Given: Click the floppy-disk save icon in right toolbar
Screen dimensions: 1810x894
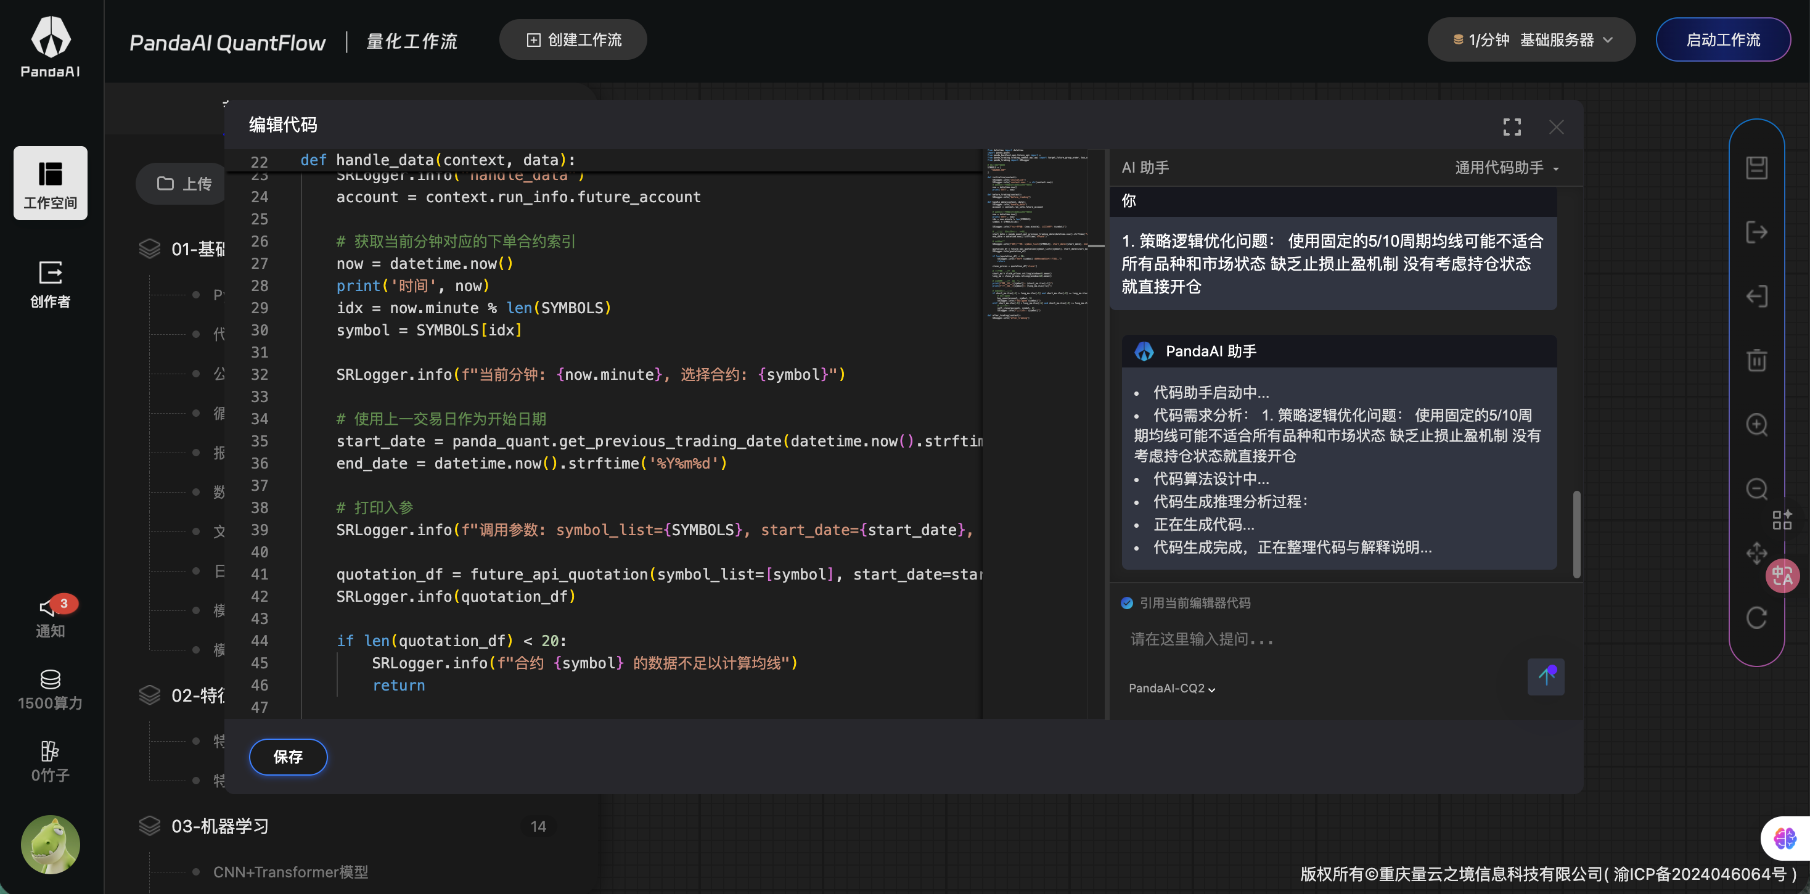Looking at the screenshot, I should coord(1756,167).
